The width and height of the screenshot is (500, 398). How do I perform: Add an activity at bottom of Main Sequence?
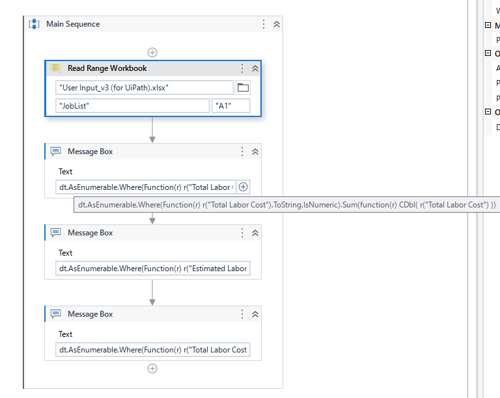point(152,368)
